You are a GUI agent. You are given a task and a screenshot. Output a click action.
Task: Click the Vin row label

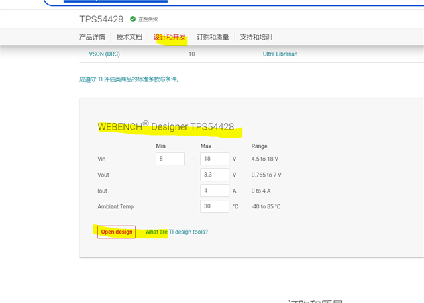[x=101, y=159]
